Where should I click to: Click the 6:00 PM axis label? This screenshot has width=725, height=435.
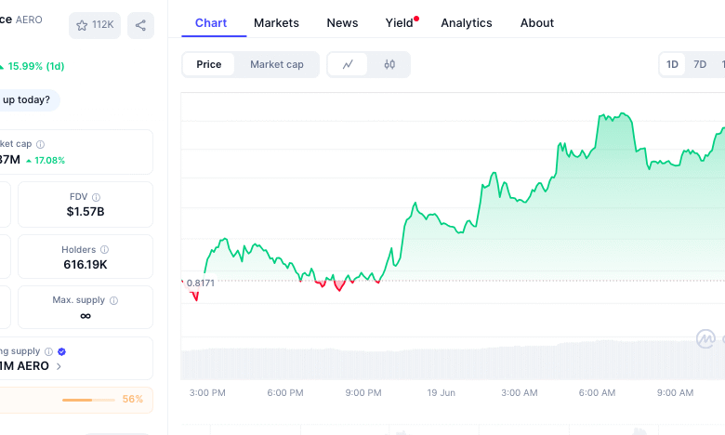click(285, 393)
